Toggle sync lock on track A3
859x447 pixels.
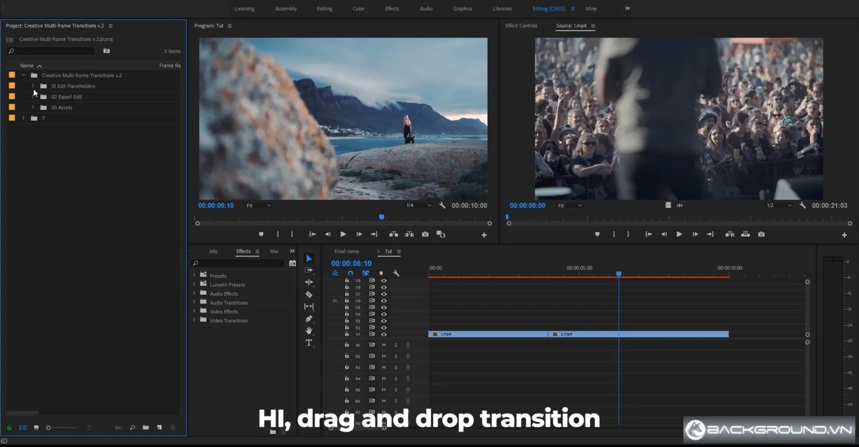coord(372,367)
